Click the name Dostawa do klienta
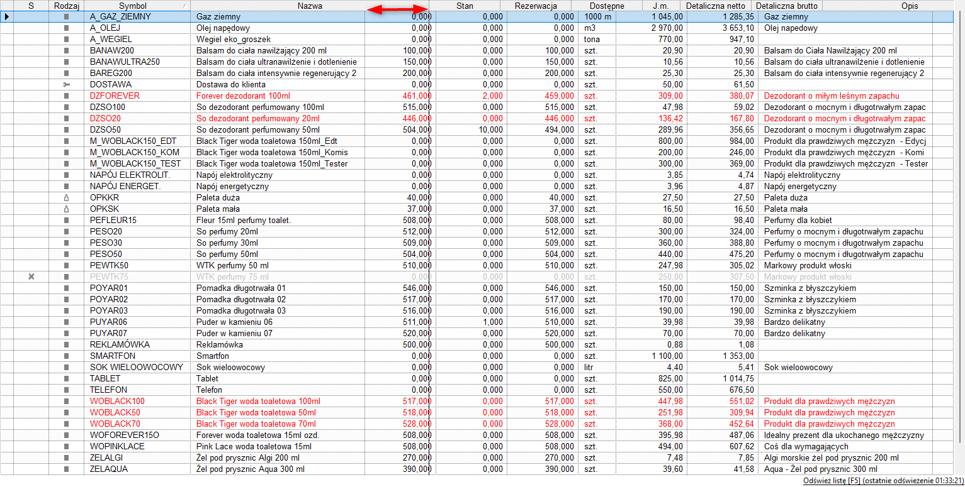The width and height of the screenshot is (965, 487). [x=231, y=84]
